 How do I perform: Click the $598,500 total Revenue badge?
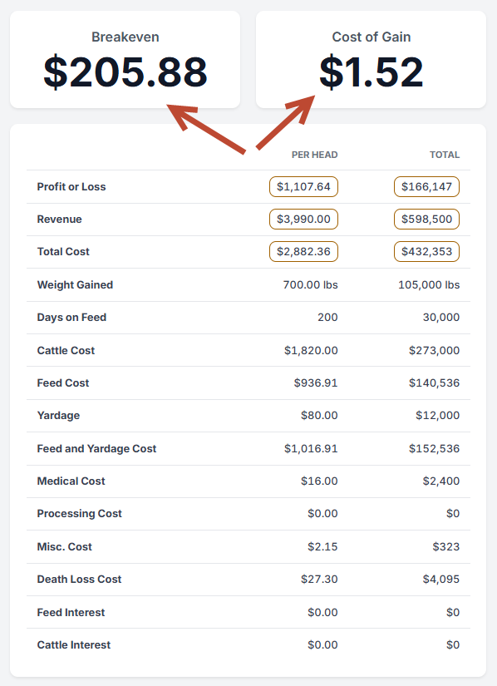click(426, 219)
